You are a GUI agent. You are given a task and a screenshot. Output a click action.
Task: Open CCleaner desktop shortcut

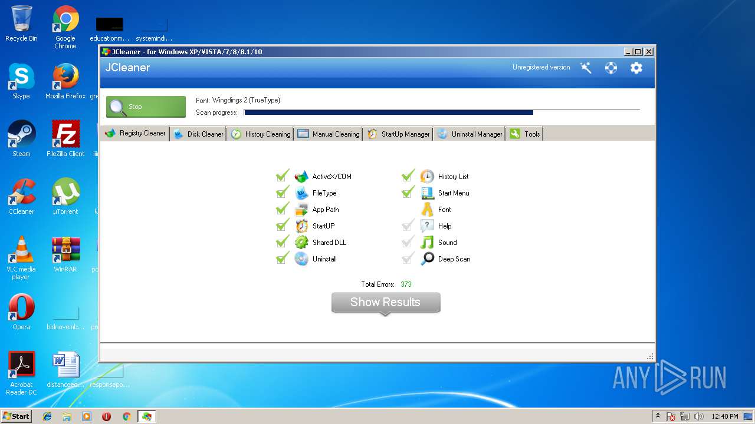(x=21, y=197)
